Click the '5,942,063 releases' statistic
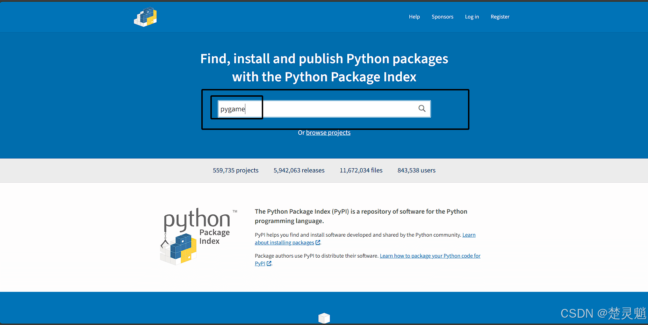The width and height of the screenshot is (648, 325). [299, 170]
